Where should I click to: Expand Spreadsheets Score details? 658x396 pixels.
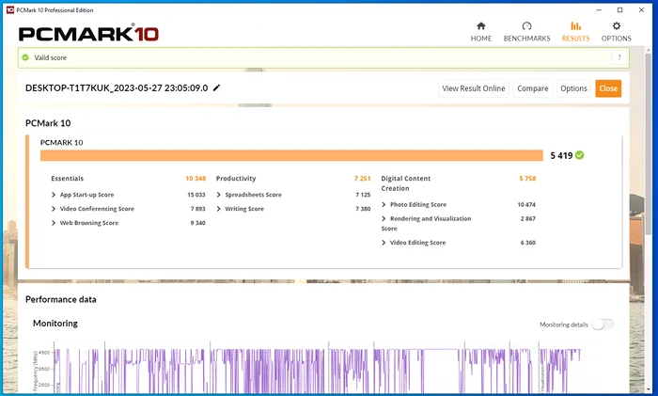(219, 195)
